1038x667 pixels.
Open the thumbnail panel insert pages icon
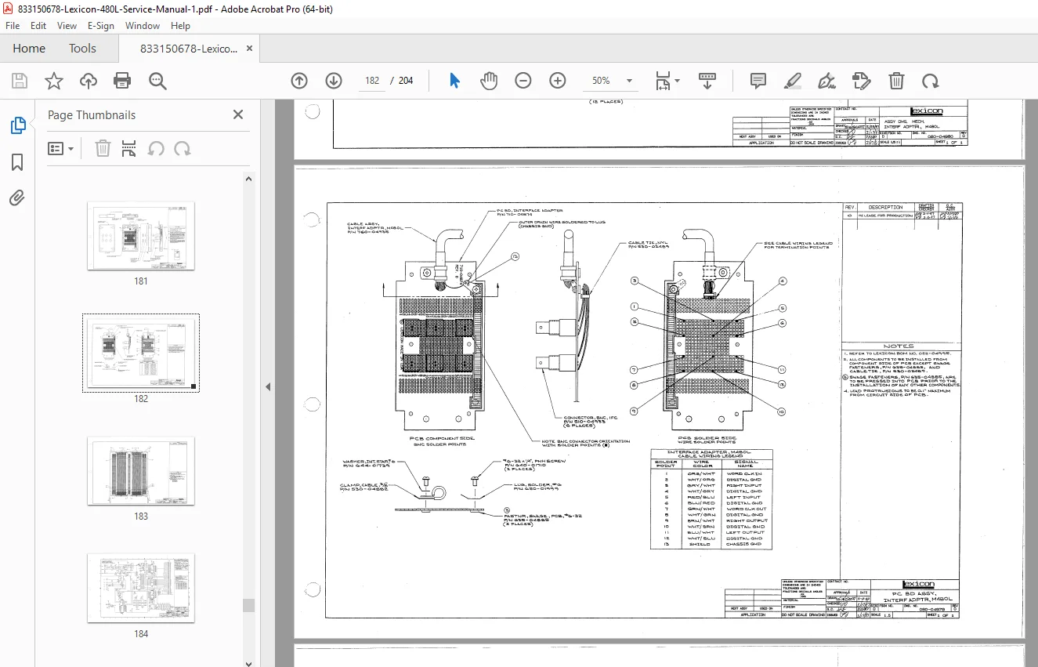pyautogui.click(x=129, y=148)
